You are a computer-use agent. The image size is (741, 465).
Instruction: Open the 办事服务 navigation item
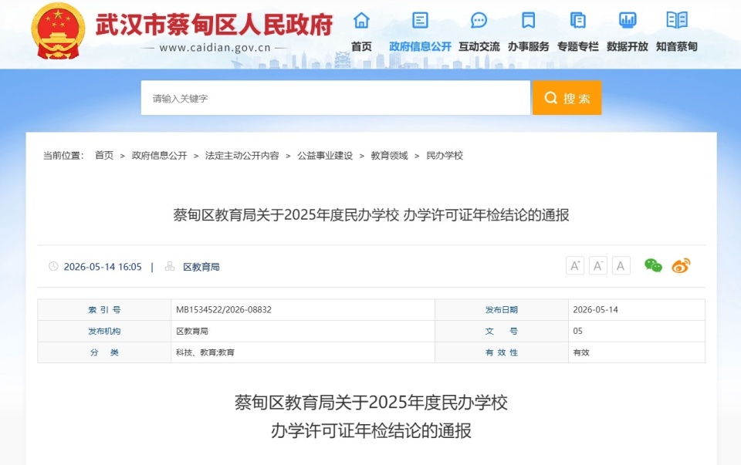tap(528, 46)
